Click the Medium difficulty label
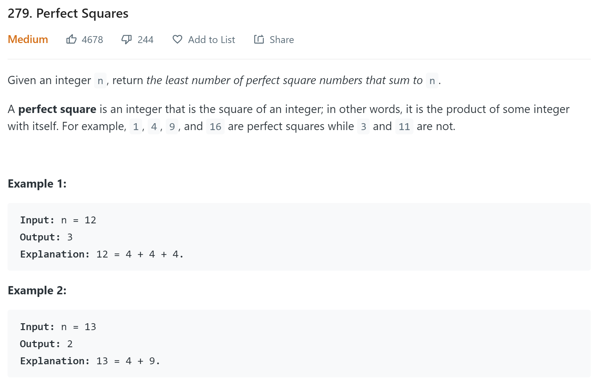Image resolution: width=594 pixels, height=383 pixels. 28,39
